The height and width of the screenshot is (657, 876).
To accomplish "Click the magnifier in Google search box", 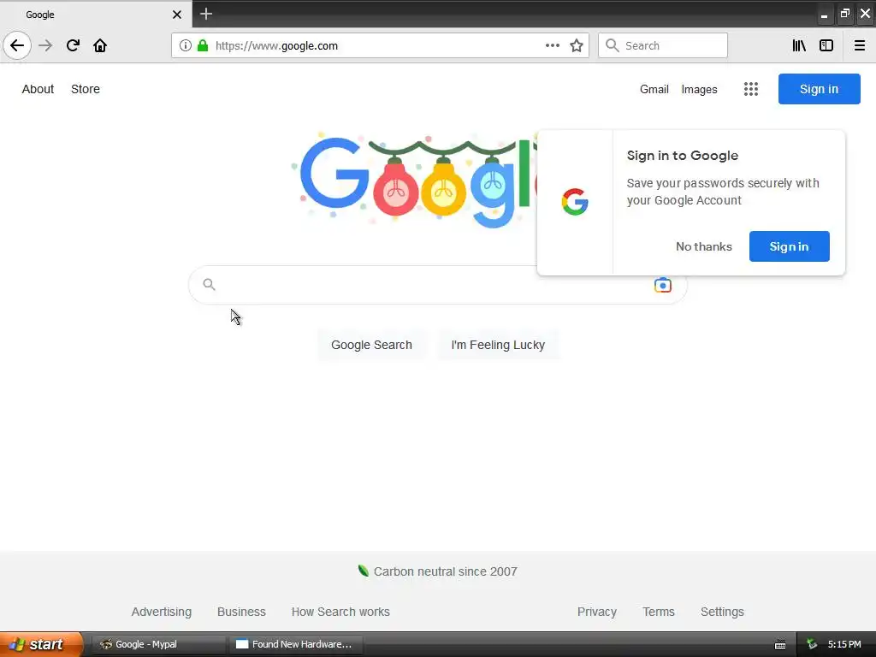I will click(209, 284).
